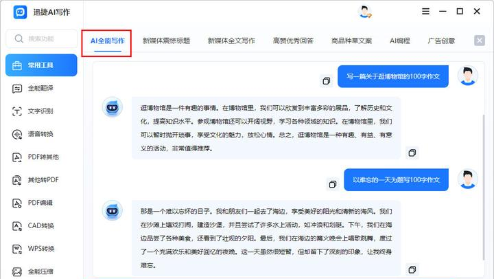The height and width of the screenshot is (279, 494).
Task: Switch to the AI编程 tab
Action: (x=400, y=41)
